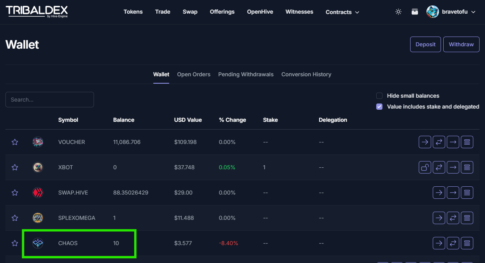The image size is (485, 263).
Task: Open the Trade page
Action: coord(163,12)
